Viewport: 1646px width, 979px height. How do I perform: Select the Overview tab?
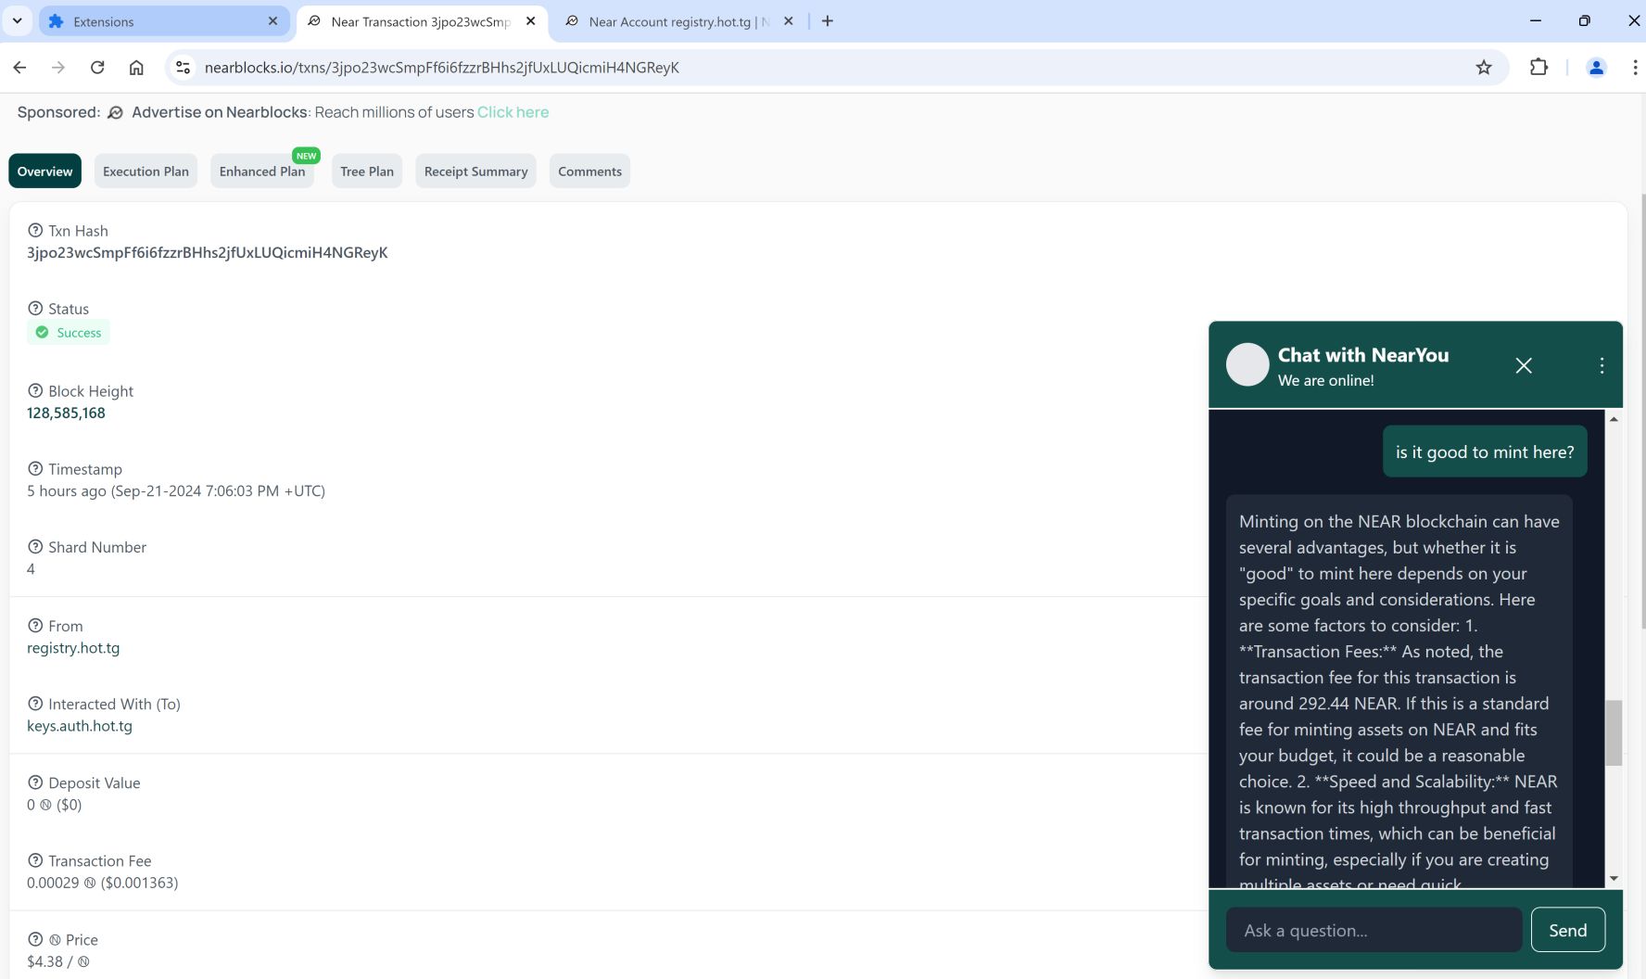coord(44,172)
